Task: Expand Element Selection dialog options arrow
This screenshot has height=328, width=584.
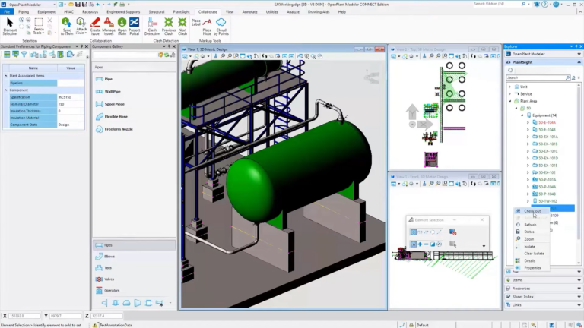Action: (484, 246)
